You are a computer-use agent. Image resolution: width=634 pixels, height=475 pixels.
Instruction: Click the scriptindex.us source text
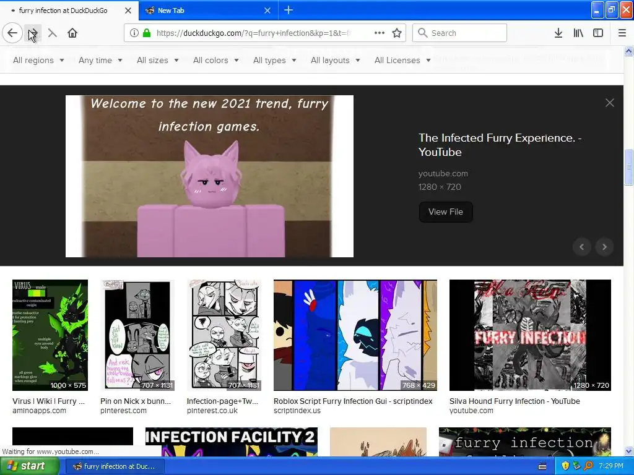pos(297,411)
